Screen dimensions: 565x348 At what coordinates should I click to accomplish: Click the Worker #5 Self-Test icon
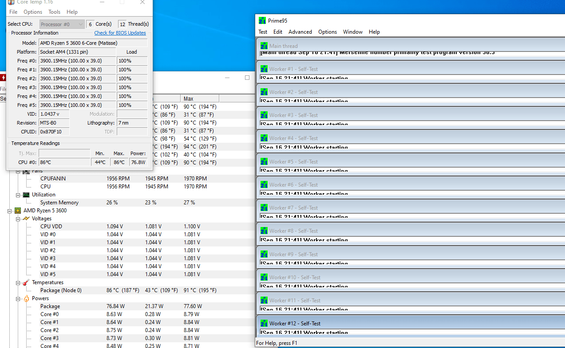(x=264, y=161)
